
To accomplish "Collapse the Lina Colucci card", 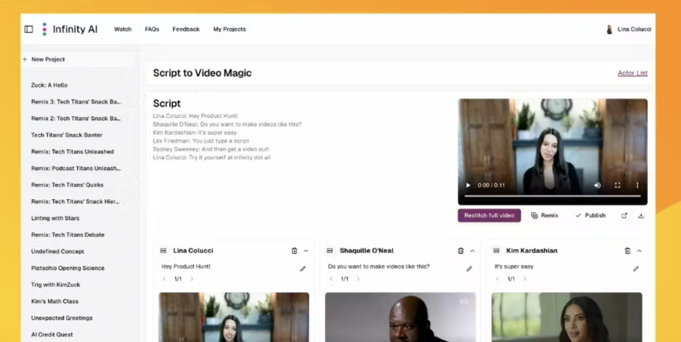I will click(306, 251).
